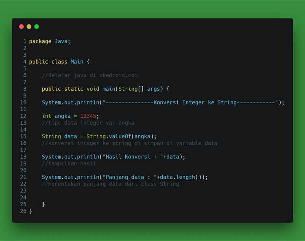305x241 pixels.
Task: Click the line reading 'package Java;'
Action: 50,41
